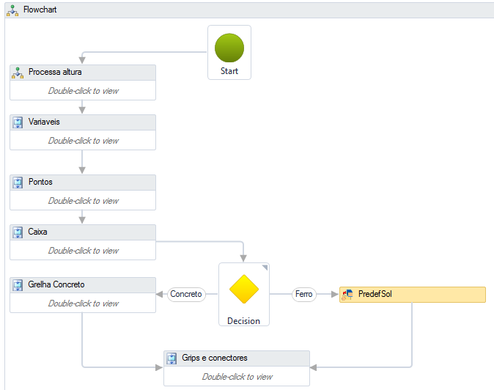Expand the Decision node corner triangle
Viewport: 494px width, 390px height.
pyautogui.click(x=265, y=268)
